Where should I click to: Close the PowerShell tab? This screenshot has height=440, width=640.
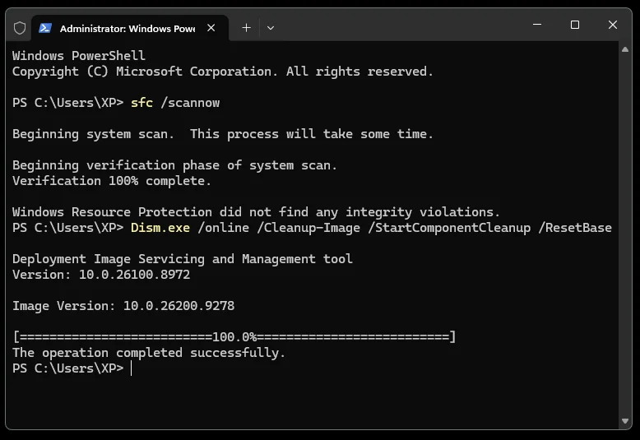click(x=211, y=28)
